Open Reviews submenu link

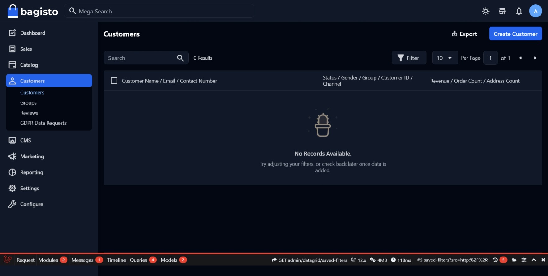(x=29, y=113)
